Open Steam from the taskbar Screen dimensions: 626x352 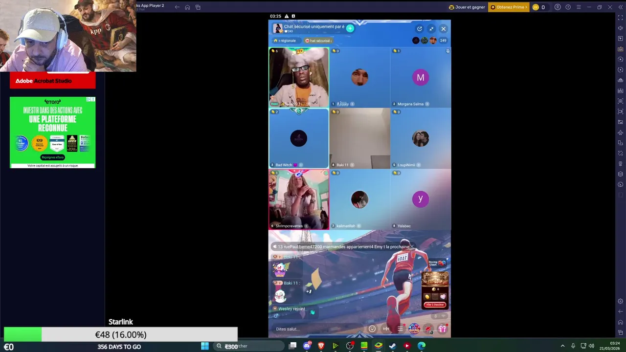point(392,346)
